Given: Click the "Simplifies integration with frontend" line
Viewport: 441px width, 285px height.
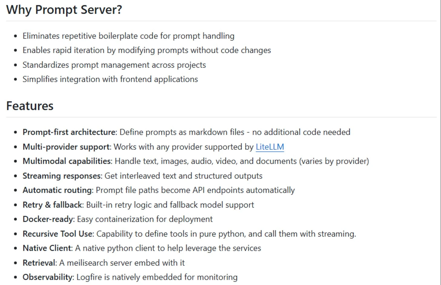Looking at the screenshot, I should pos(110,79).
